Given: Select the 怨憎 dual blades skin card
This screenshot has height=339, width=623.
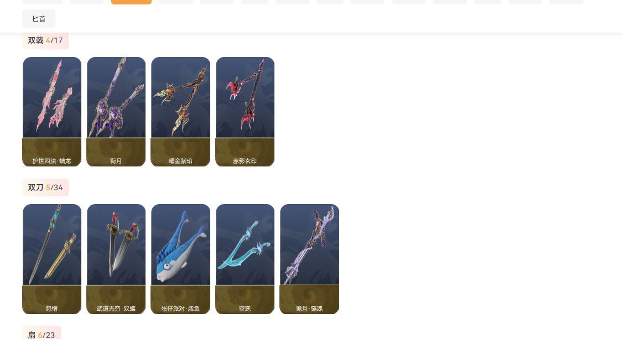Looking at the screenshot, I should [52, 259].
